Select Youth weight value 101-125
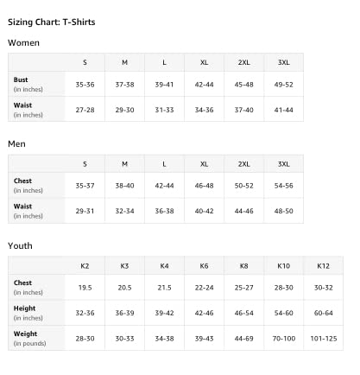 coord(324,339)
